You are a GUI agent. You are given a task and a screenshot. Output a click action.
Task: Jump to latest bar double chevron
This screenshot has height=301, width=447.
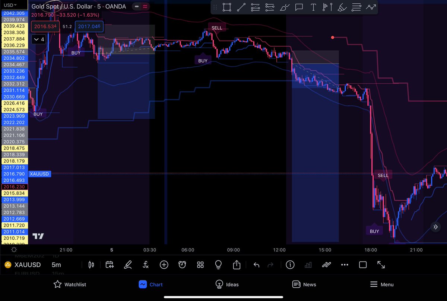point(435,227)
